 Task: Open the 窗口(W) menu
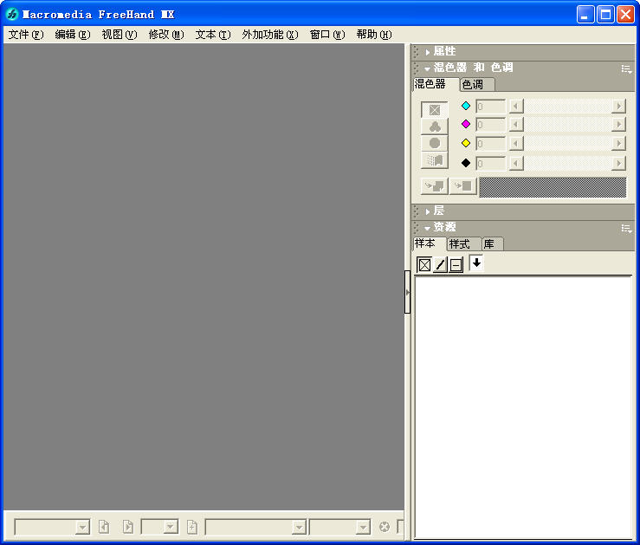(x=327, y=35)
